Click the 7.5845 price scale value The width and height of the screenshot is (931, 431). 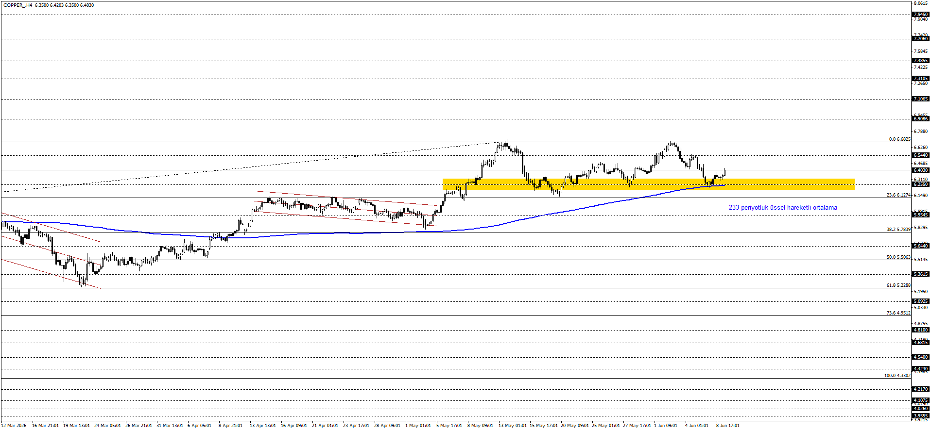point(921,51)
